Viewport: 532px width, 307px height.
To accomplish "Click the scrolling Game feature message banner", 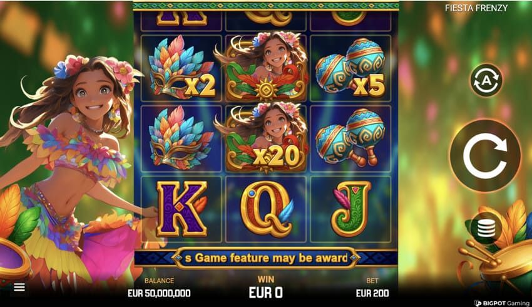I will (265, 258).
